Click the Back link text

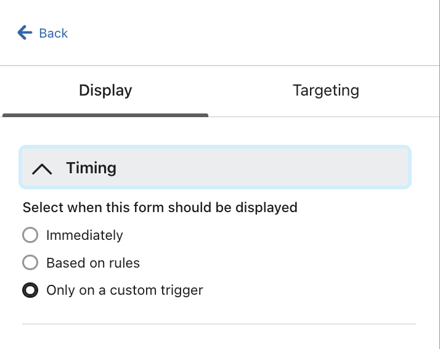pos(53,33)
